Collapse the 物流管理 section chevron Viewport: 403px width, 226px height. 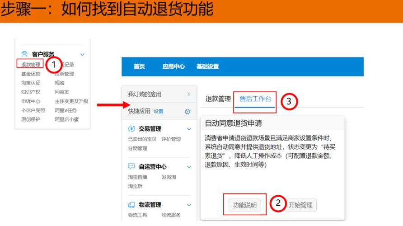[x=189, y=205]
